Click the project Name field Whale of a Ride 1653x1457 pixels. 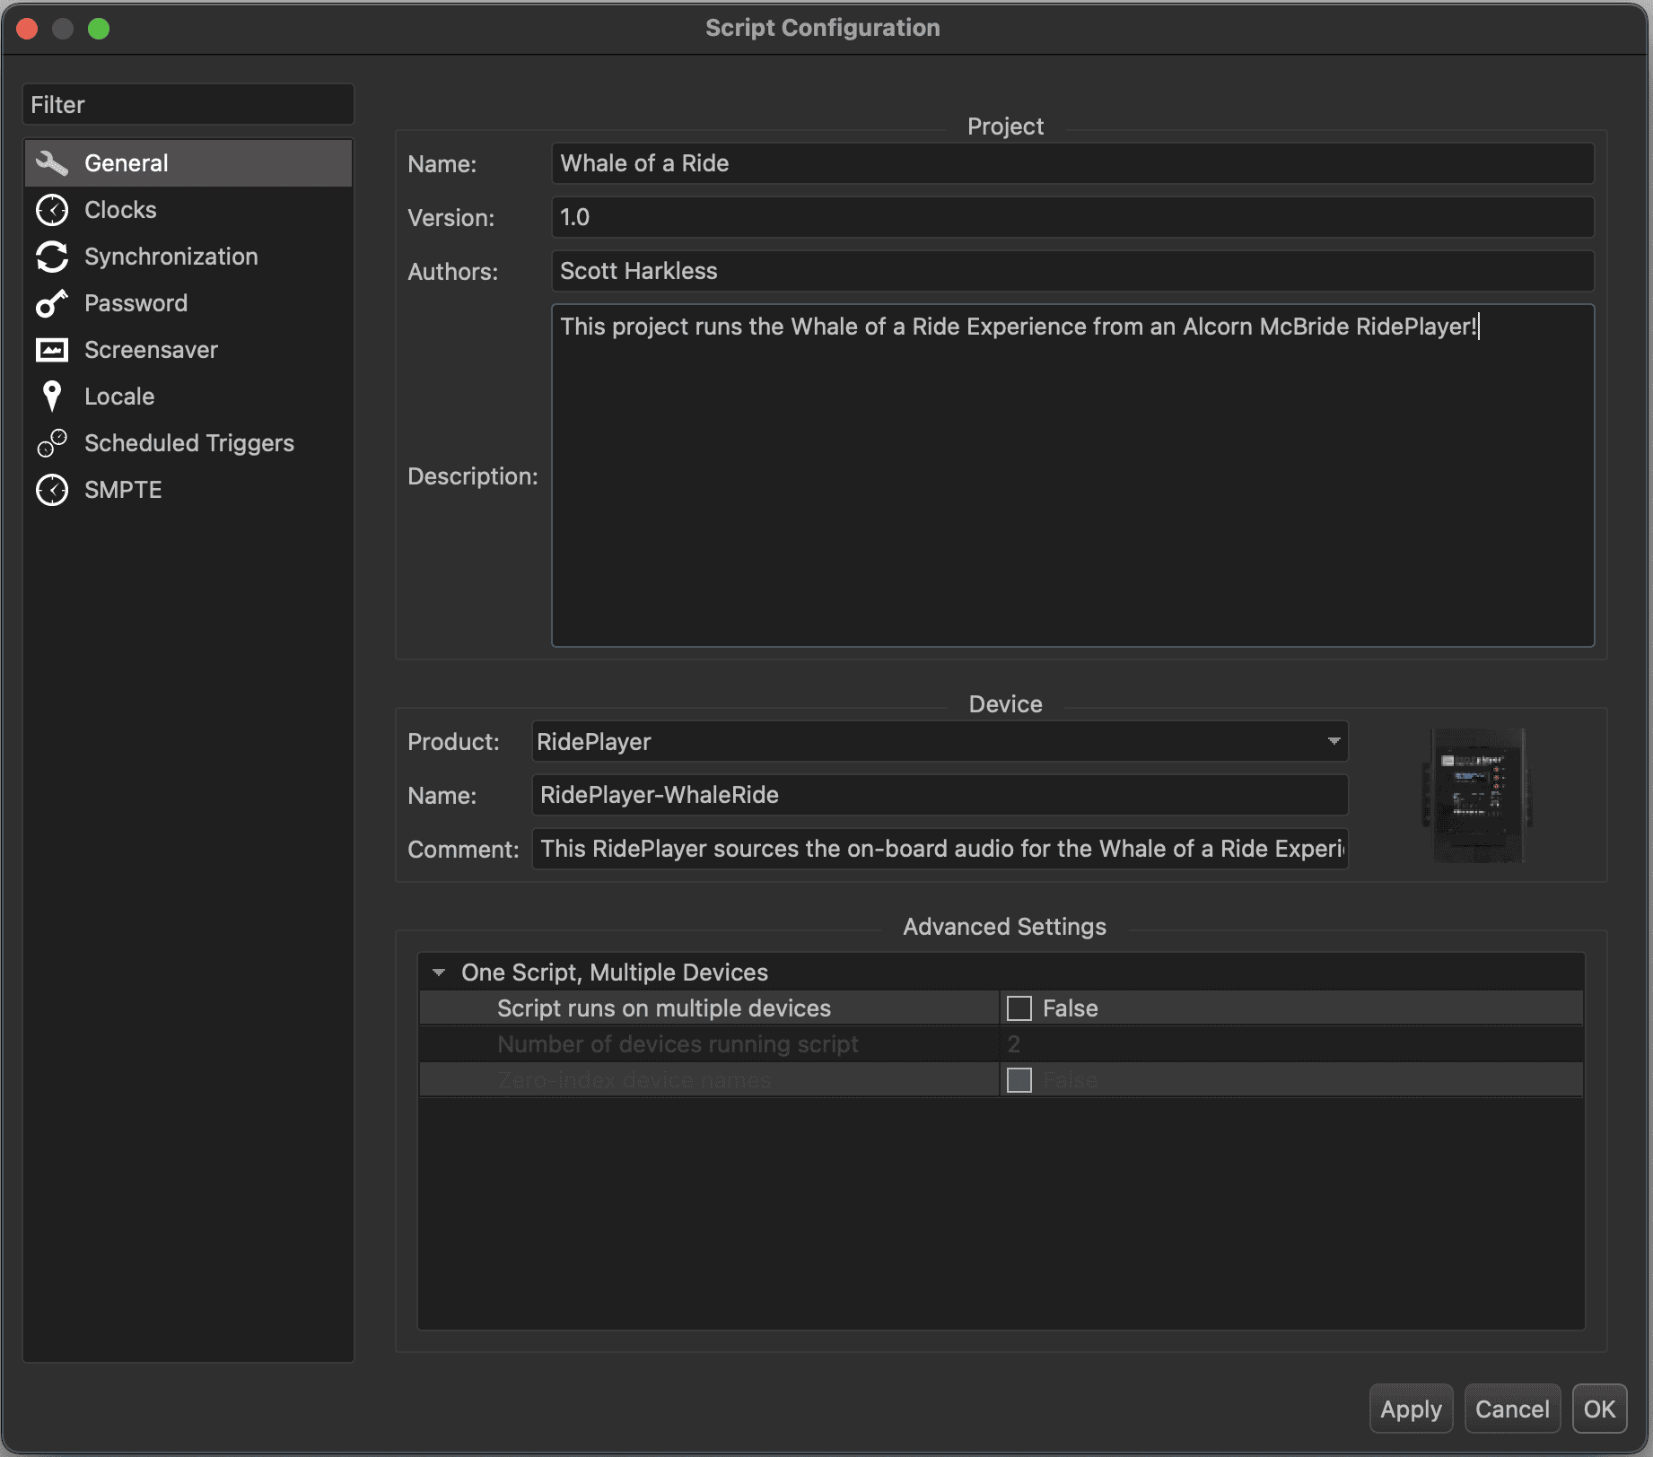pos(1072,163)
